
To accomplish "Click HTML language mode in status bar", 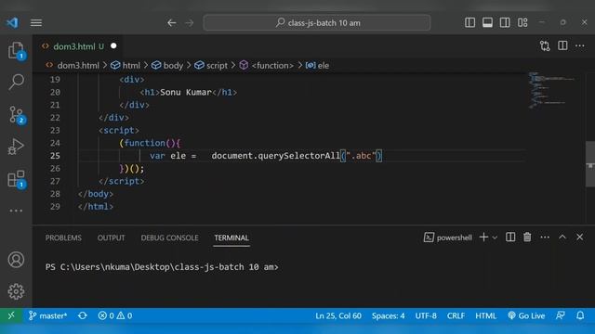I will pos(485,315).
